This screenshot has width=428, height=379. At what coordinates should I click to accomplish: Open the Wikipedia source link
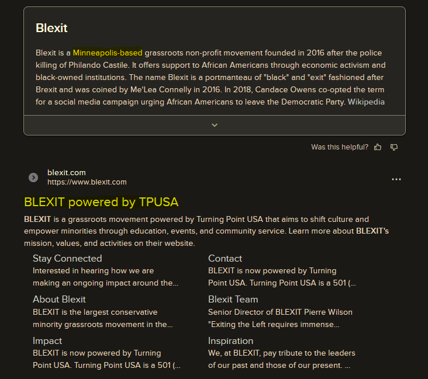coord(366,102)
